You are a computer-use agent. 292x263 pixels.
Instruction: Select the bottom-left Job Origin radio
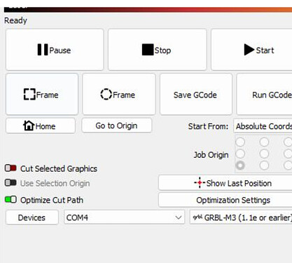click(x=240, y=166)
